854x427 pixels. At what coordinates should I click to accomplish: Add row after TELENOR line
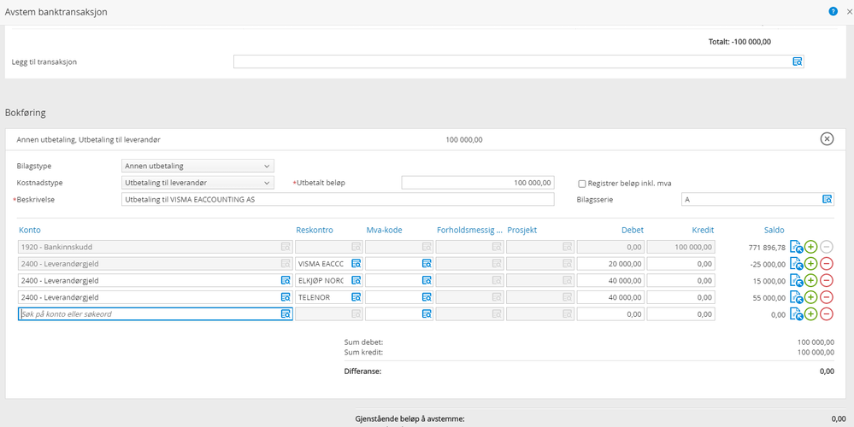pyautogui.click(x=811, y=297)
